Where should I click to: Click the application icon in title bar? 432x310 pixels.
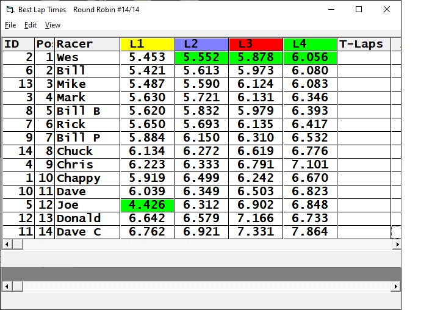coord(9,10)
